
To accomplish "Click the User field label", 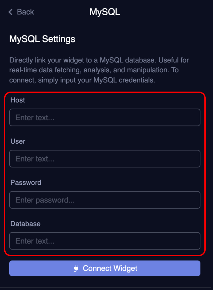I will (x=18, y=141).
